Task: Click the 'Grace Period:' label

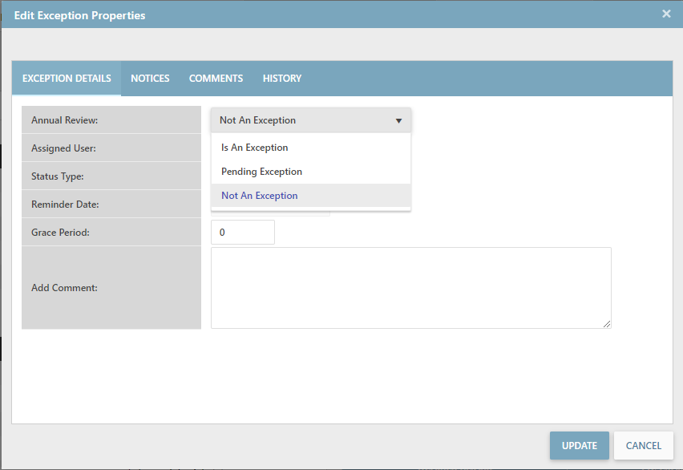Action: [x=60, y=233]
